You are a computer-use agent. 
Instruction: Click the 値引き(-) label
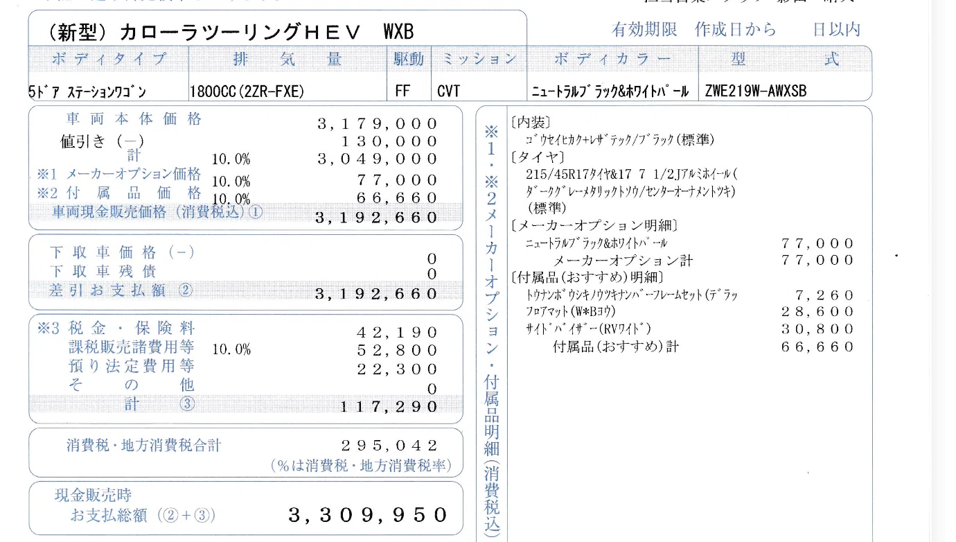pyautogui.click(x=103, y=141)
